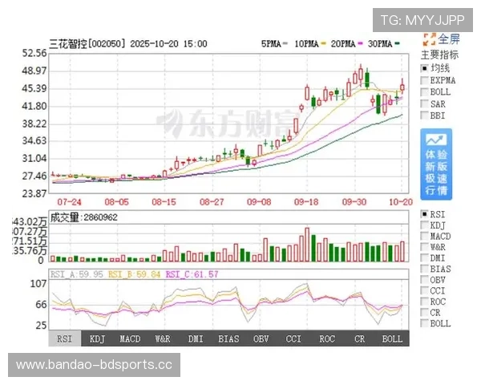The image size is (481, 385).
Task: Switch to the BIAS indicator tab
Action: [228, 339]
